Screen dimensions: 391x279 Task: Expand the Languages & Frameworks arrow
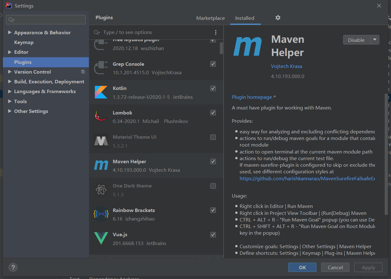[x=10, y=91]
